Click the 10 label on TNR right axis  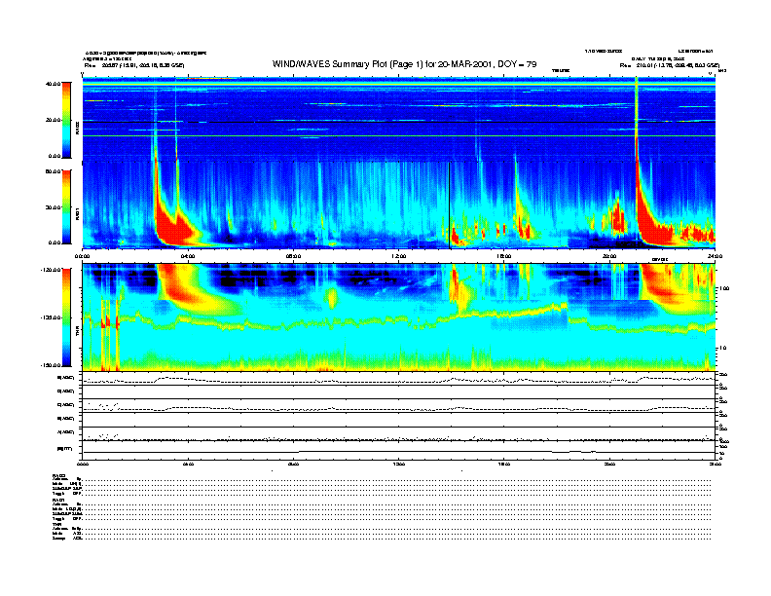pyautogui.click(x=722, y=349)
